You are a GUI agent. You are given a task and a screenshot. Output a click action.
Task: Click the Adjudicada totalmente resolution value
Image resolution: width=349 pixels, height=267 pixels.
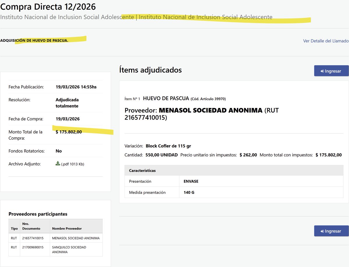(x=67, y=103)
